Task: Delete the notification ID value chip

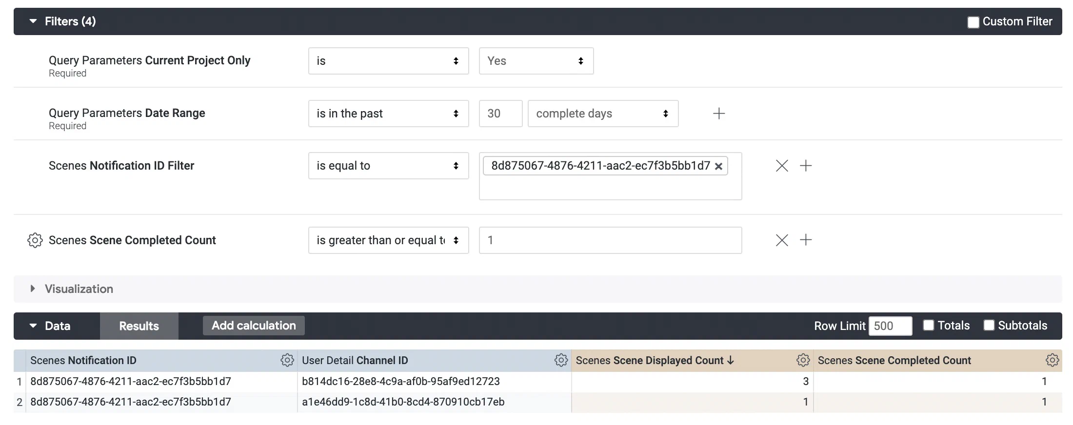Action: pyautogui.click(x=718, y=166)
